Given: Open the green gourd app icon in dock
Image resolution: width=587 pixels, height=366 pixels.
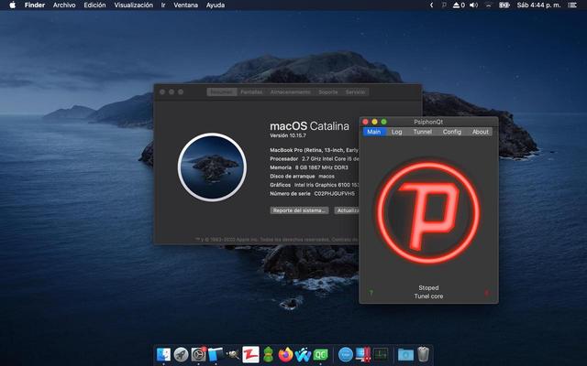Looking at the screenshot, I should coord(268,354).
